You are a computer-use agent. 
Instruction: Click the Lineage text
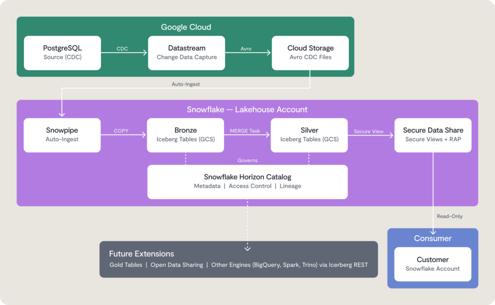[x=290, y=186]
